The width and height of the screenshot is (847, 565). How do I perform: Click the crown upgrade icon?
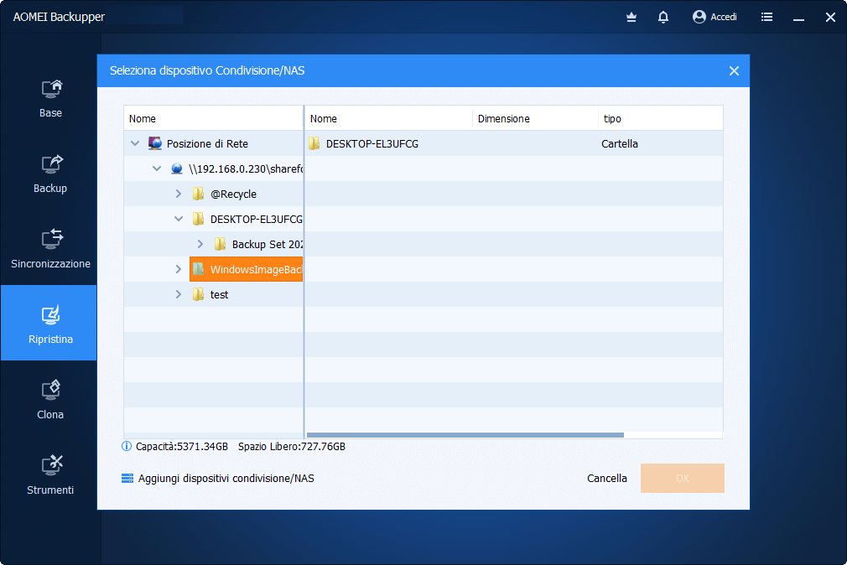click(x=631, y=17)
